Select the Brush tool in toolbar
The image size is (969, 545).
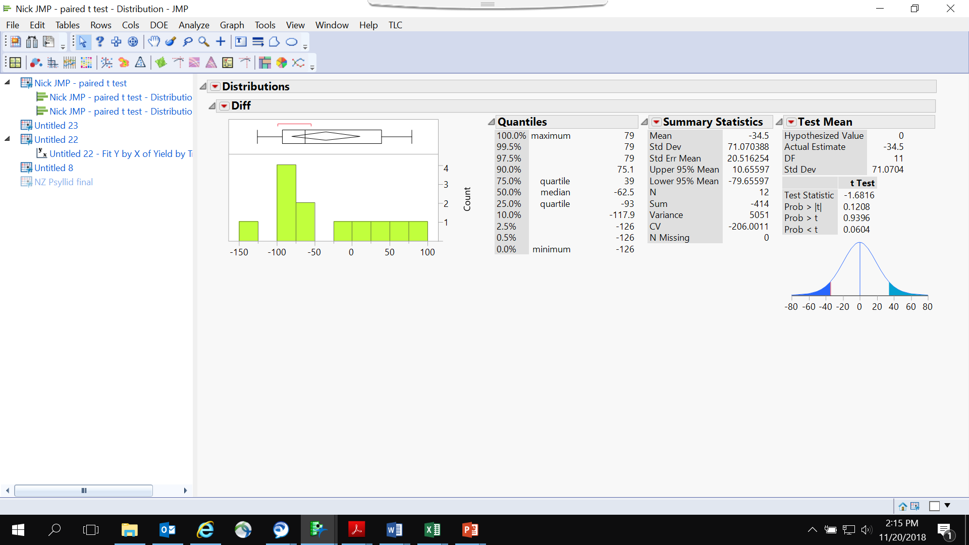[171, 42]
